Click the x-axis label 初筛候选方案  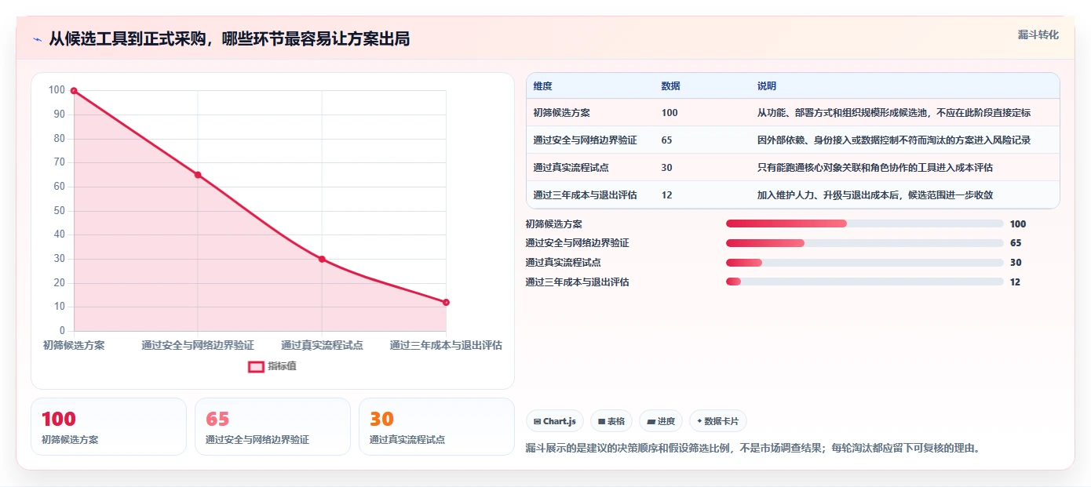[x=74, y=345]
